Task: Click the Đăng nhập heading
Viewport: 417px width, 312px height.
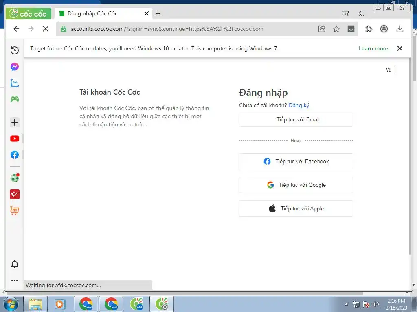Action: (x=263, y=93)
